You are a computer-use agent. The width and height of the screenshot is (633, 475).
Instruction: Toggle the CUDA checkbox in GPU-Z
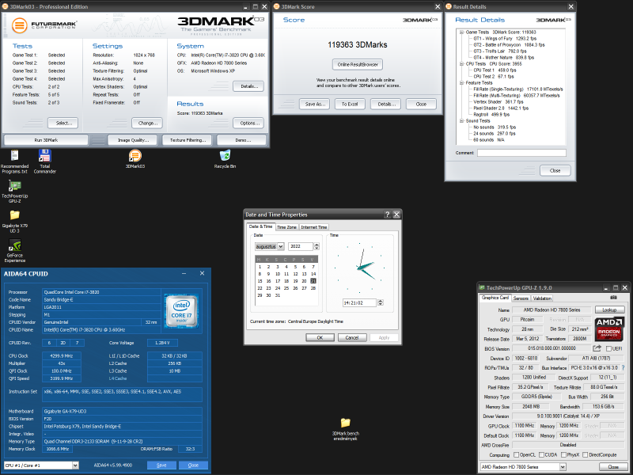541,454
